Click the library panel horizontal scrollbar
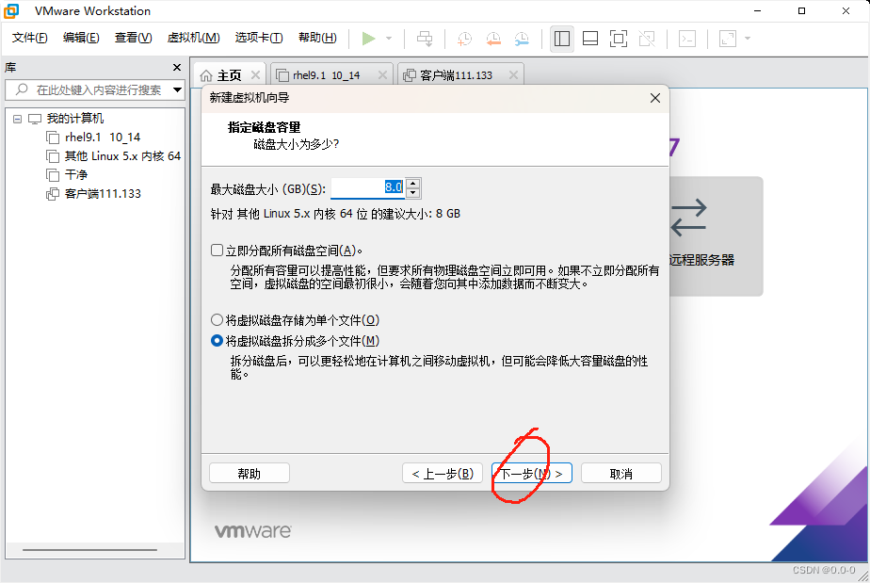The height and width of the screenshot is (583, 870). [89, 550]
